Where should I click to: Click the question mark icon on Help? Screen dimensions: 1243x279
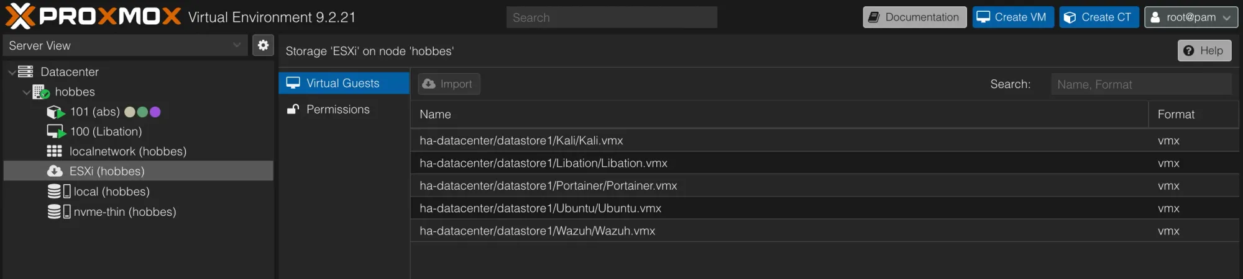click(1188, 51)
